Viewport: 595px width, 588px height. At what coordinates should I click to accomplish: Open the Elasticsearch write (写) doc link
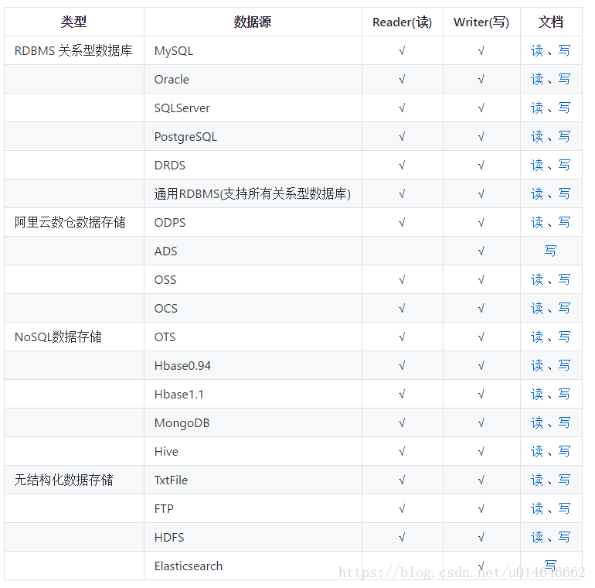click(550, 566)
